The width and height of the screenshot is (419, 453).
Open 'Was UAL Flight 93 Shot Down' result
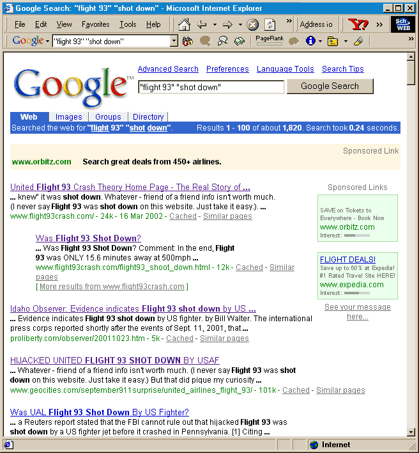point(99,412)
